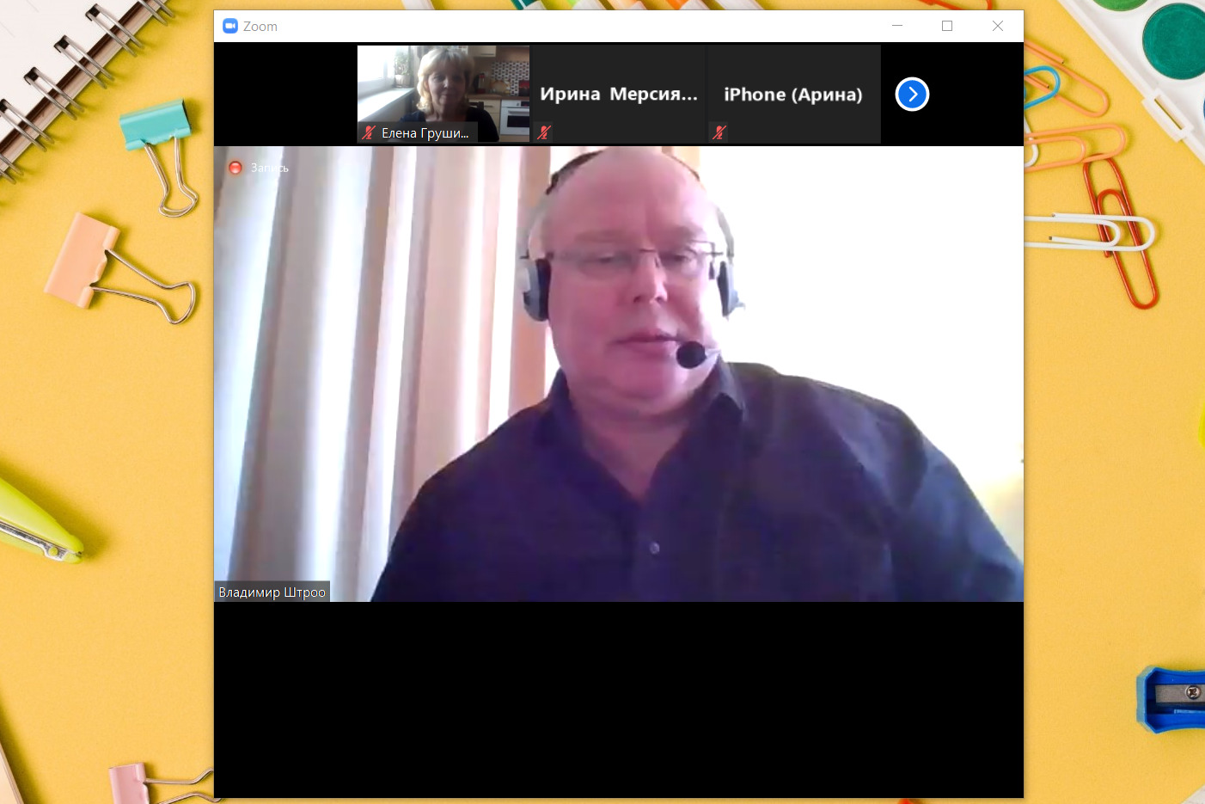This screenshot has width=1205, height=804.
Task: Click the red recording indicator icon
Action: tap(235, 168)
